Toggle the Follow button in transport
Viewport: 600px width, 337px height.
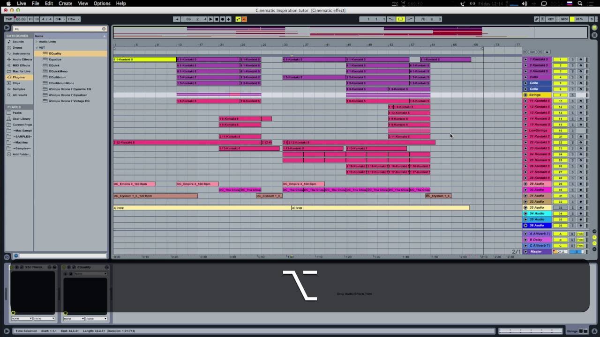pyautogui.click(x=176, y=19)
